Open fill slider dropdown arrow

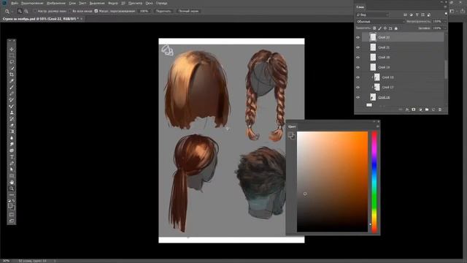[x=445, y=28]
